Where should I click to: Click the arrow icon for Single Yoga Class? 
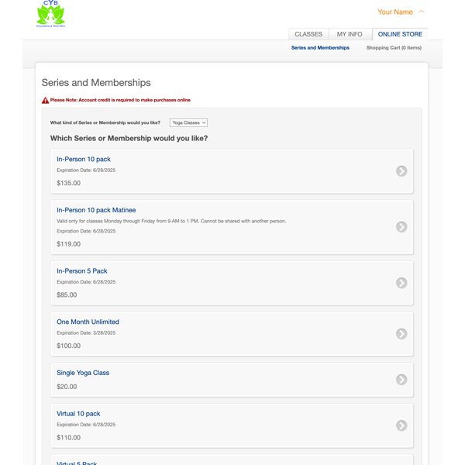click(401, 379)
